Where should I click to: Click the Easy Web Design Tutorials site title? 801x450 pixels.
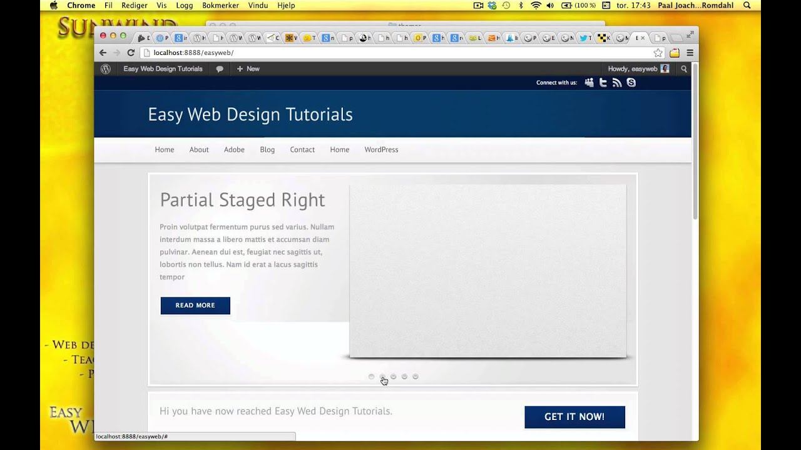click(250, 114)
